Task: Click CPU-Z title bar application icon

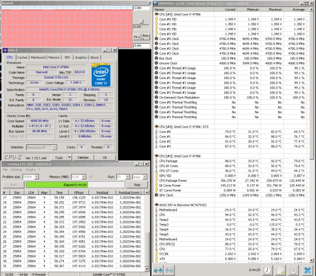Action: click(x=5, y=50)
